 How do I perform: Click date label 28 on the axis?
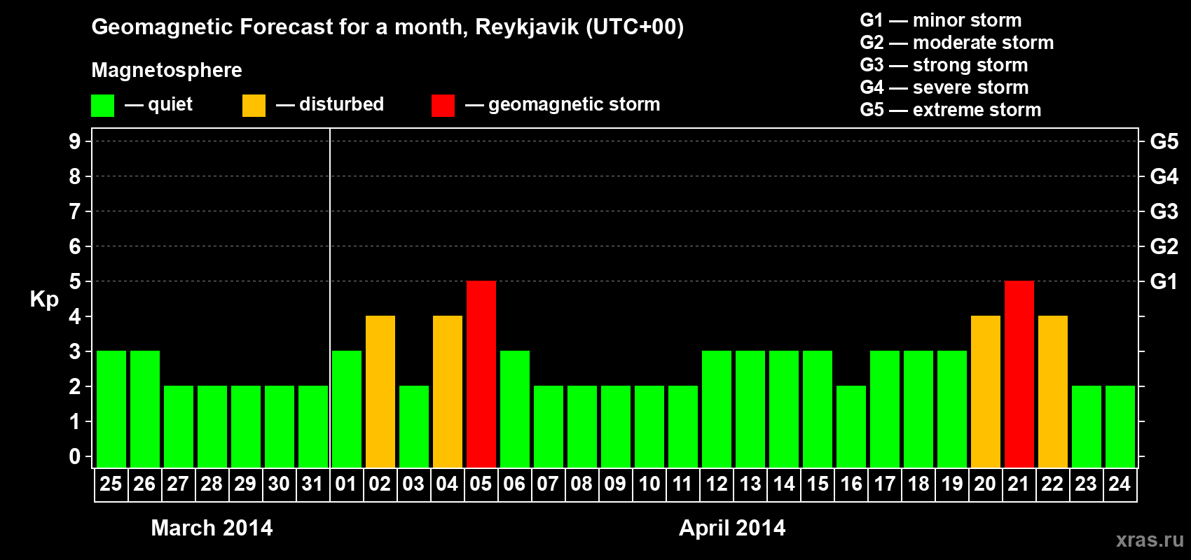coord(212,484)
